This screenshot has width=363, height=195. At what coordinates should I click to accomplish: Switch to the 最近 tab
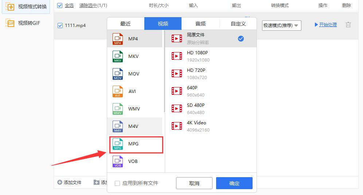[125, 24]
